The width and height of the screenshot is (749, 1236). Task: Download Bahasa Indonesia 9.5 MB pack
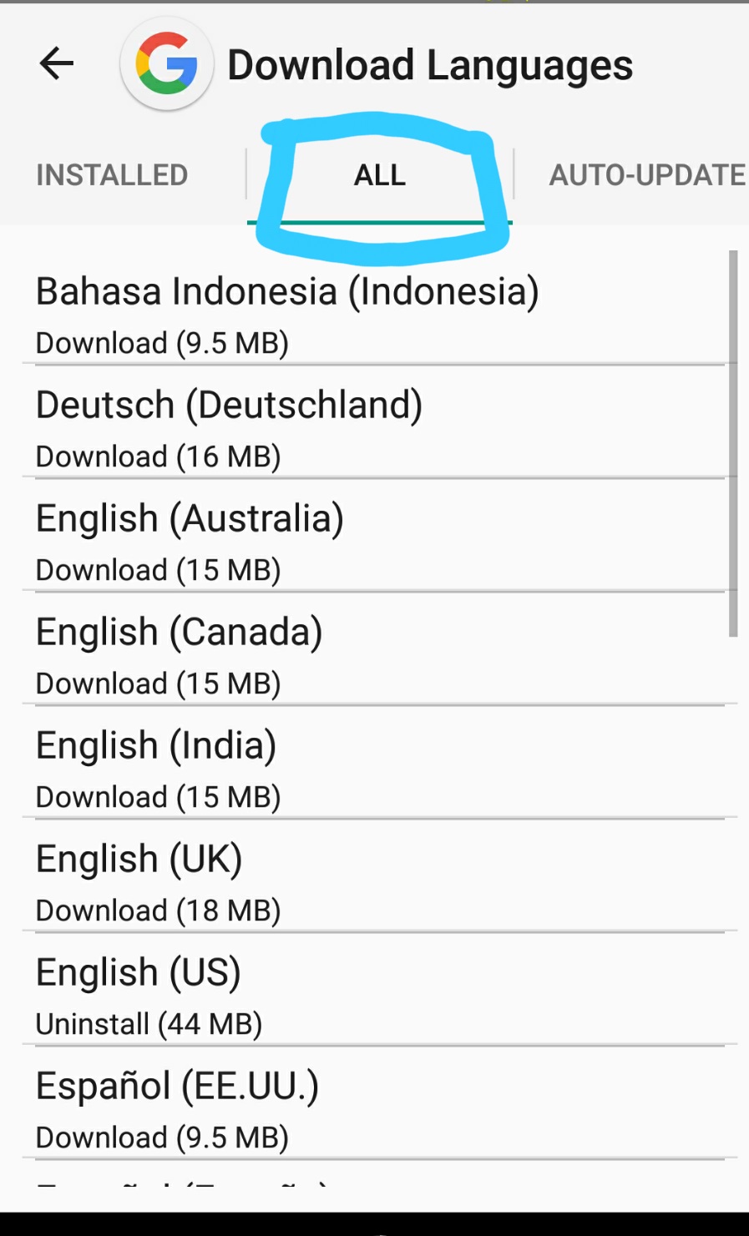coord(162,343)
